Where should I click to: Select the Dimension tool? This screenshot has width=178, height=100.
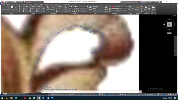52,8
